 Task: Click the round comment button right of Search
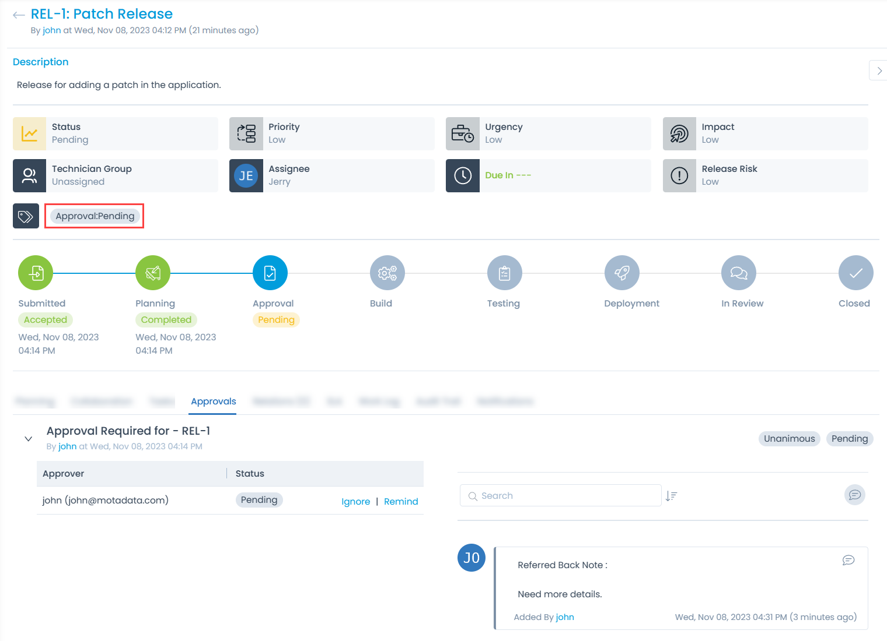click(x=855, y=495)
